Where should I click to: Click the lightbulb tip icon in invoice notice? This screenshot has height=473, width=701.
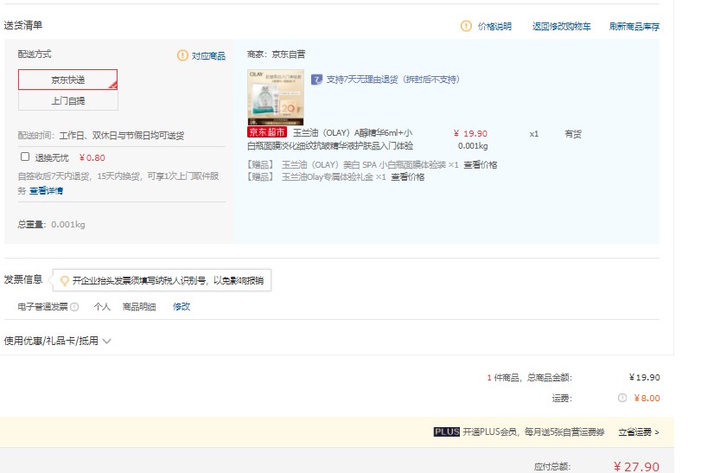[x=64, y=281]
